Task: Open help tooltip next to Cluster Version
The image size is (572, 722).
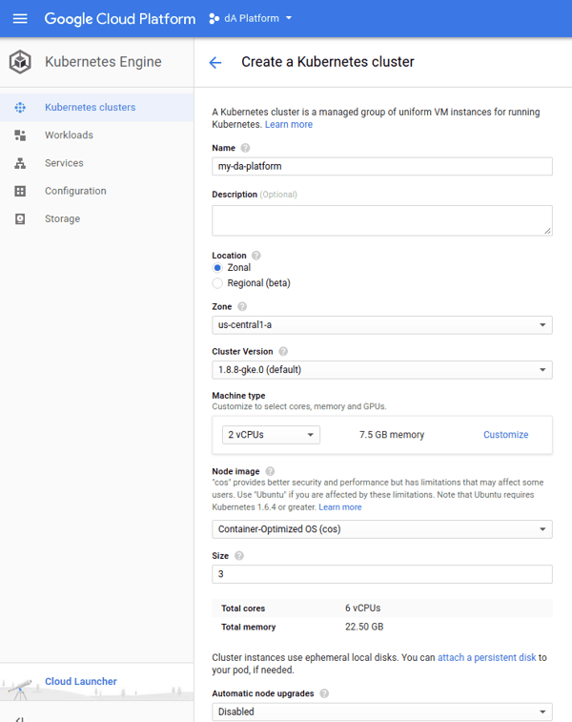Action: tap(283, 351)
